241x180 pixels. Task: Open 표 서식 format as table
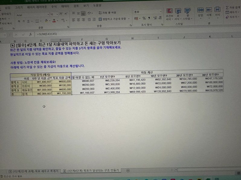[178, 14]
